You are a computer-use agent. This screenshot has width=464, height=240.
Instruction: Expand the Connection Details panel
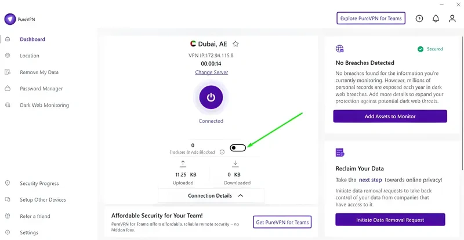click(210, 196)
